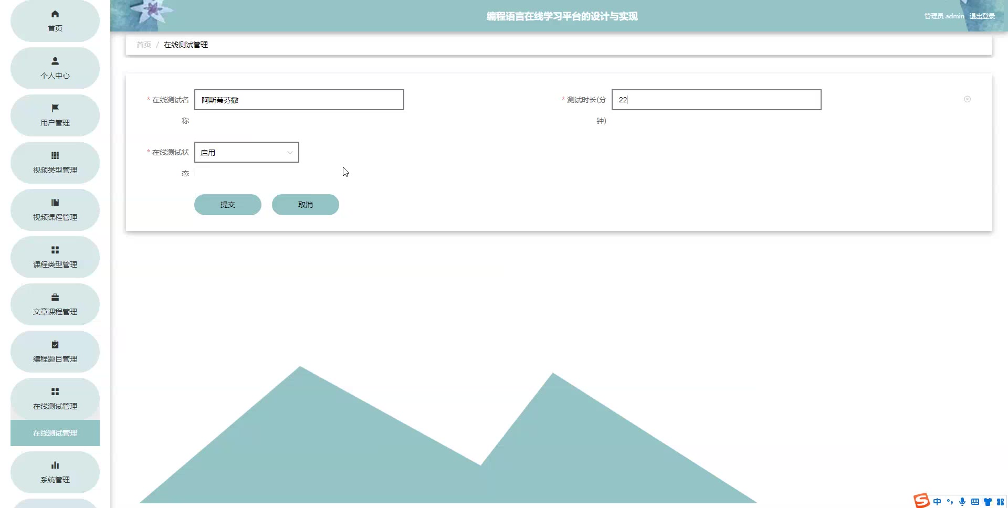Open the Sogou soft keyboard icon

pyautogui.click(x=975, y=502)
